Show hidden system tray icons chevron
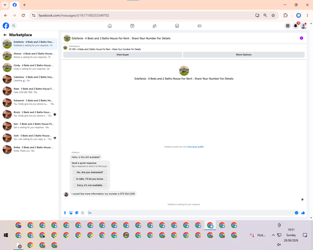Image resolution: width=313 pixels, height=250 pixels. point(273,235)
